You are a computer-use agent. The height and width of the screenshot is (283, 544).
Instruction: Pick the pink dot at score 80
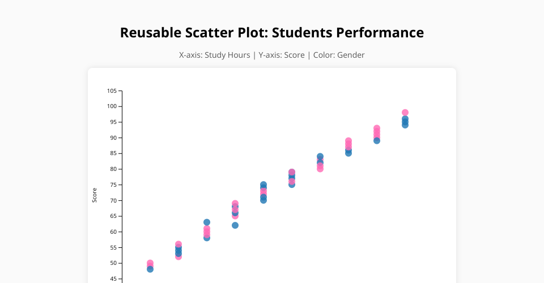(x=320, y=169)
